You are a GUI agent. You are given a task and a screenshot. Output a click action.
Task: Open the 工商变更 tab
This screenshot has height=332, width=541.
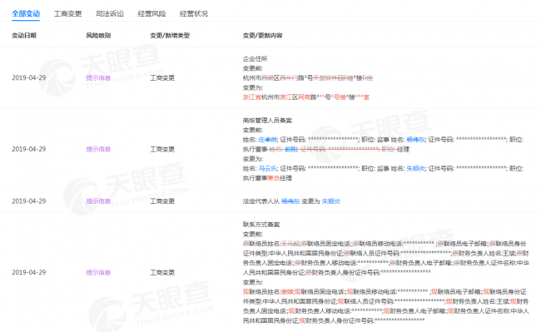coord(68,14)
